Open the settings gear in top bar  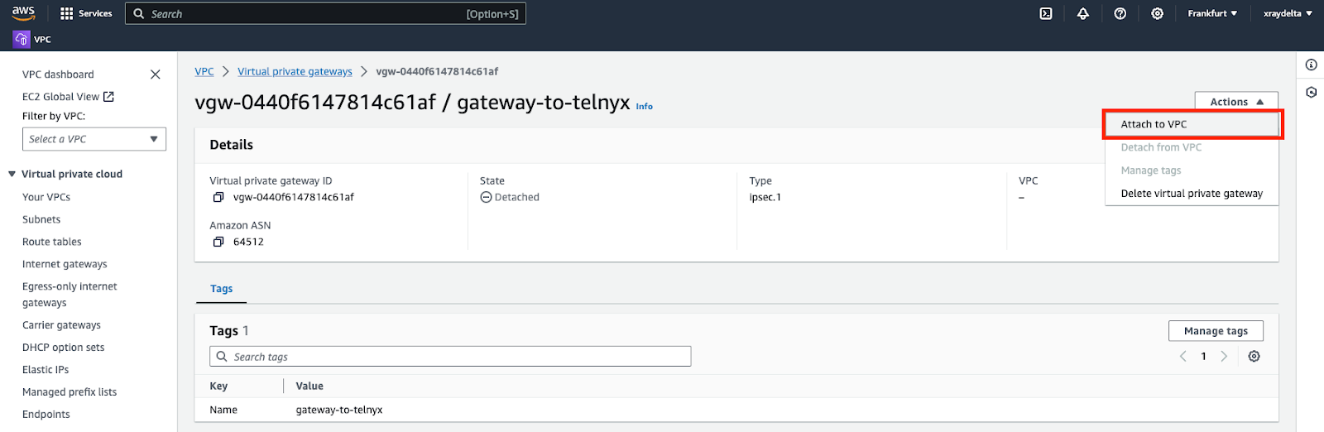pos(1158,13)
